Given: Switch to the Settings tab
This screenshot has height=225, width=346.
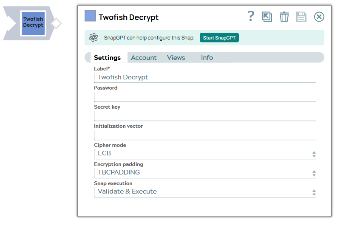Looking at the screenshot, I should 107,58.
